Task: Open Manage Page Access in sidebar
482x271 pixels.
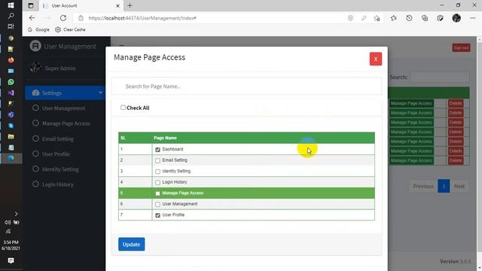Action: 66,123
